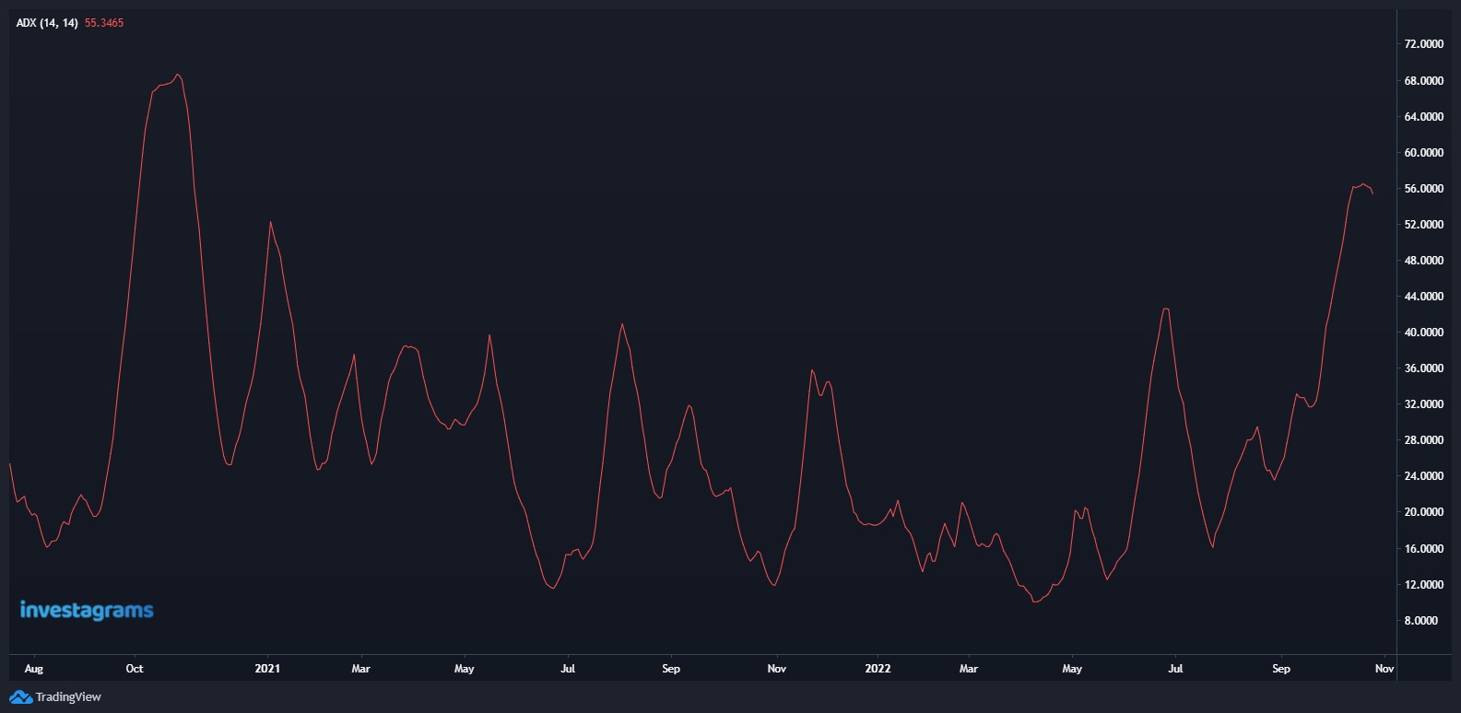Click the Oct label on time axis

pyautogui.click(x=135, y=669)
